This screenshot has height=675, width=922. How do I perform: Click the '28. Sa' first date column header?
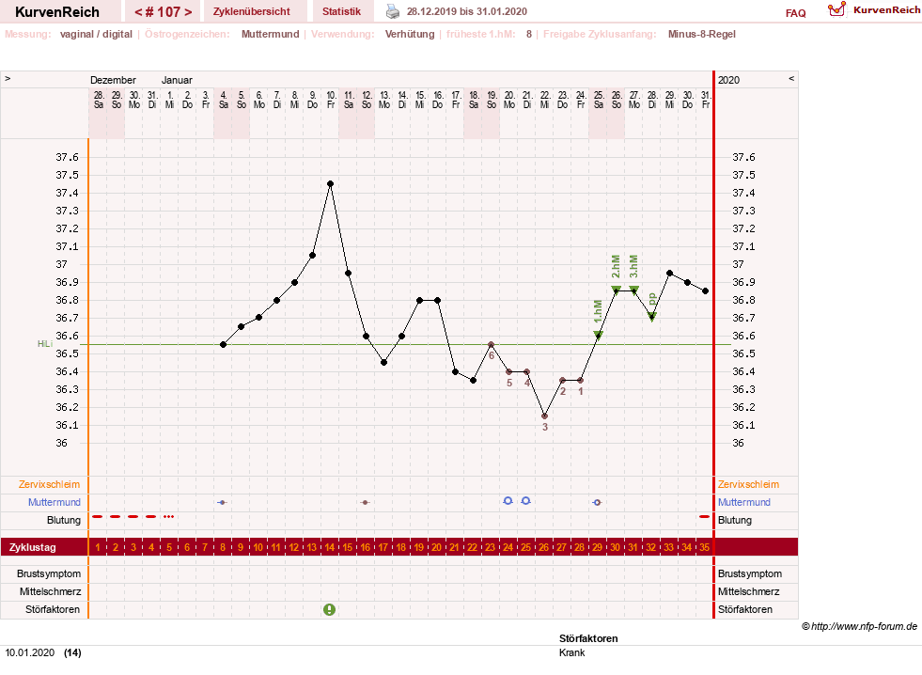coord(99,100)
